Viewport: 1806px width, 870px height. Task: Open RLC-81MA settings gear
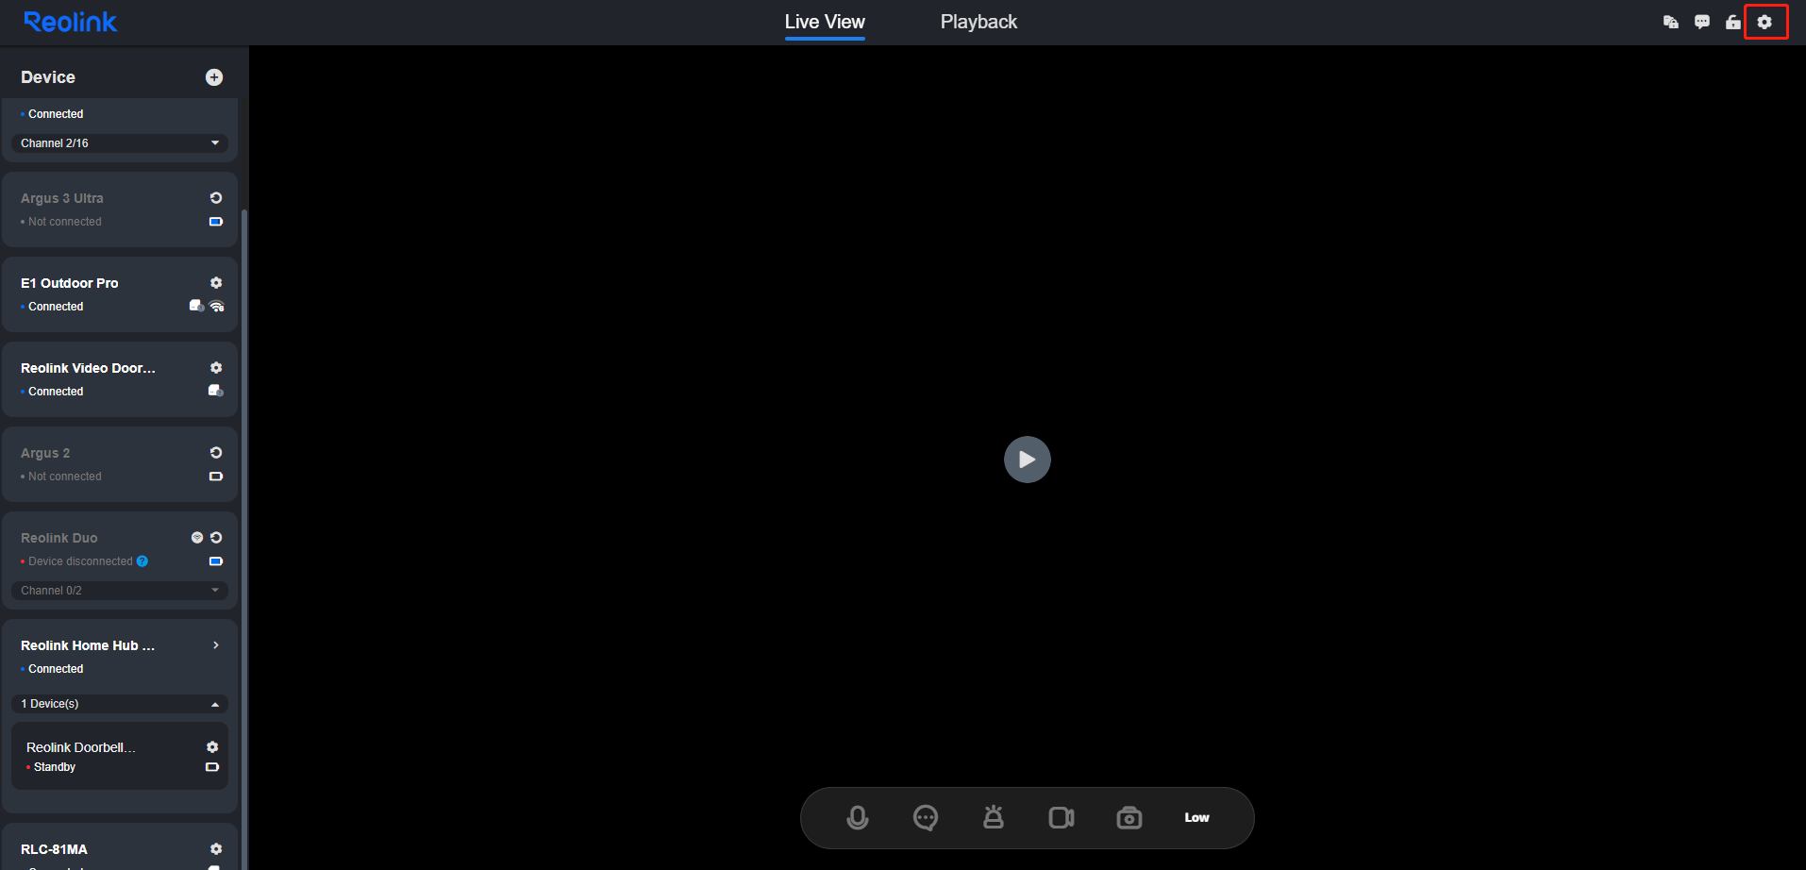(x=216, y=849)
